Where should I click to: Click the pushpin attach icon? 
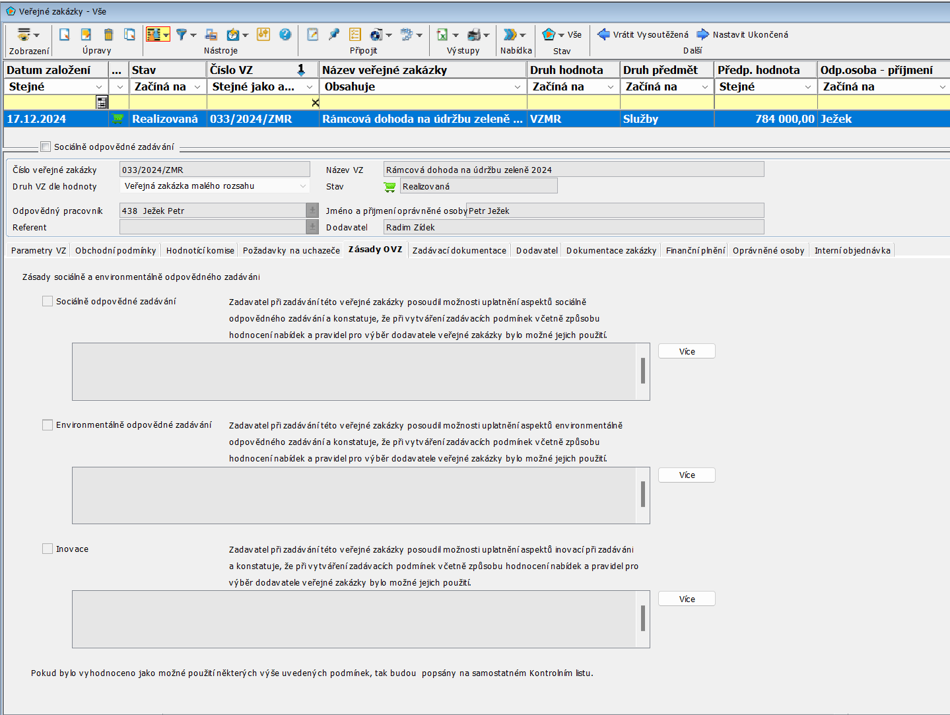tap(334, 34)
